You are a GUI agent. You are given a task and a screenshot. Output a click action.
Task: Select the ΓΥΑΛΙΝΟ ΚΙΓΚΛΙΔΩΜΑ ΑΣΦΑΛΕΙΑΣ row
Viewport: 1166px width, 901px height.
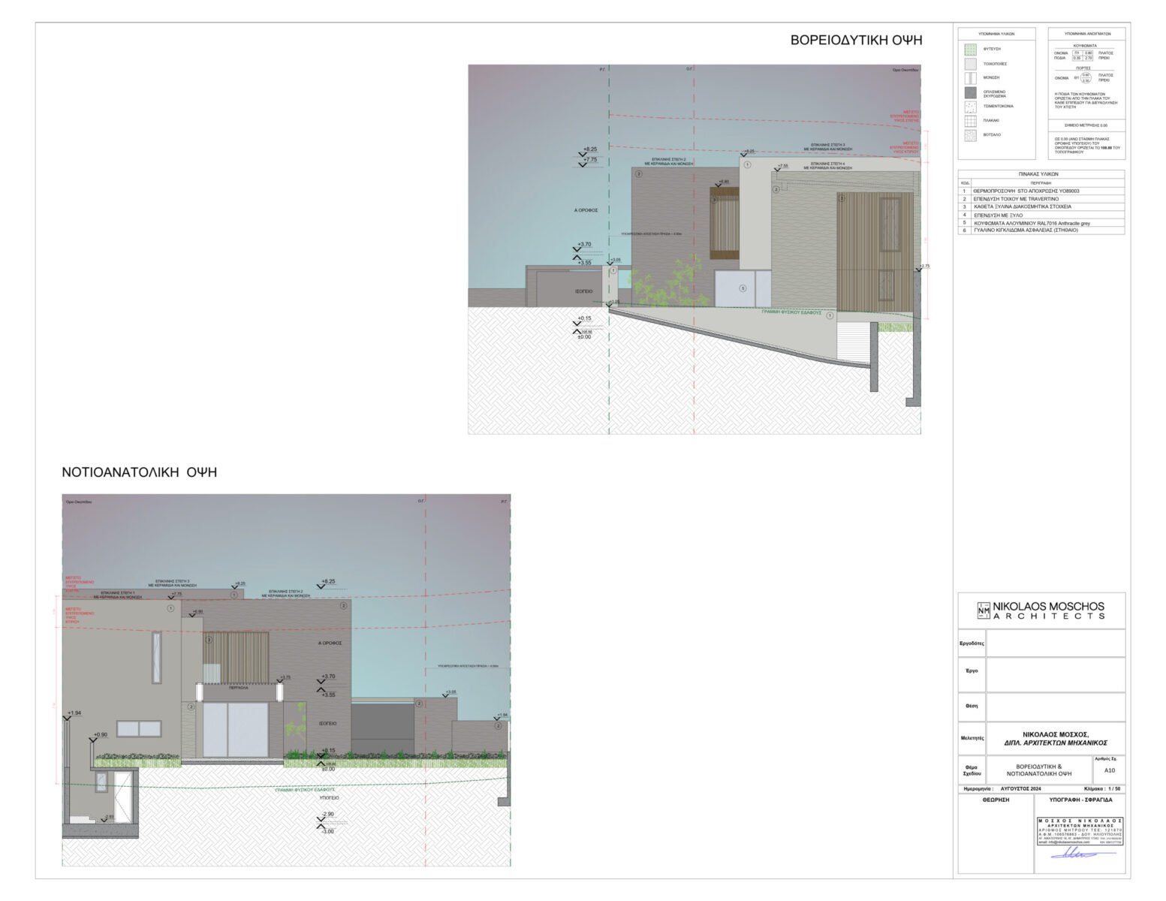pyautogui.click(x=1041, y=231)
